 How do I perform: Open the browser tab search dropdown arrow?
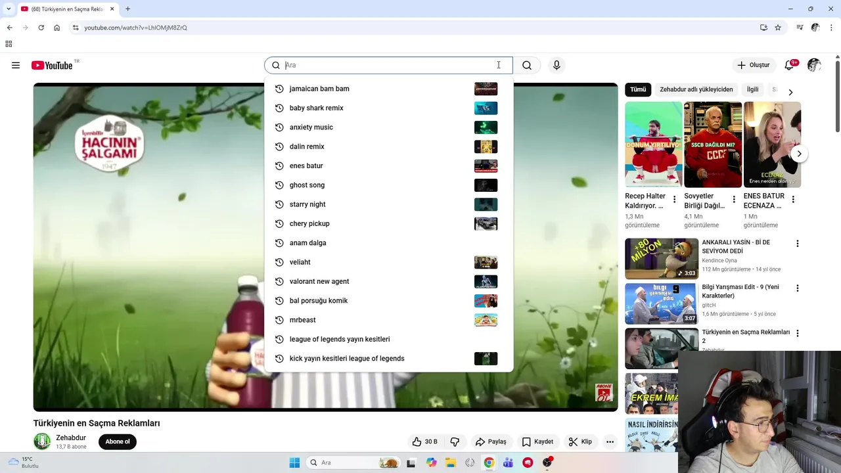click(x=9, y=9)
